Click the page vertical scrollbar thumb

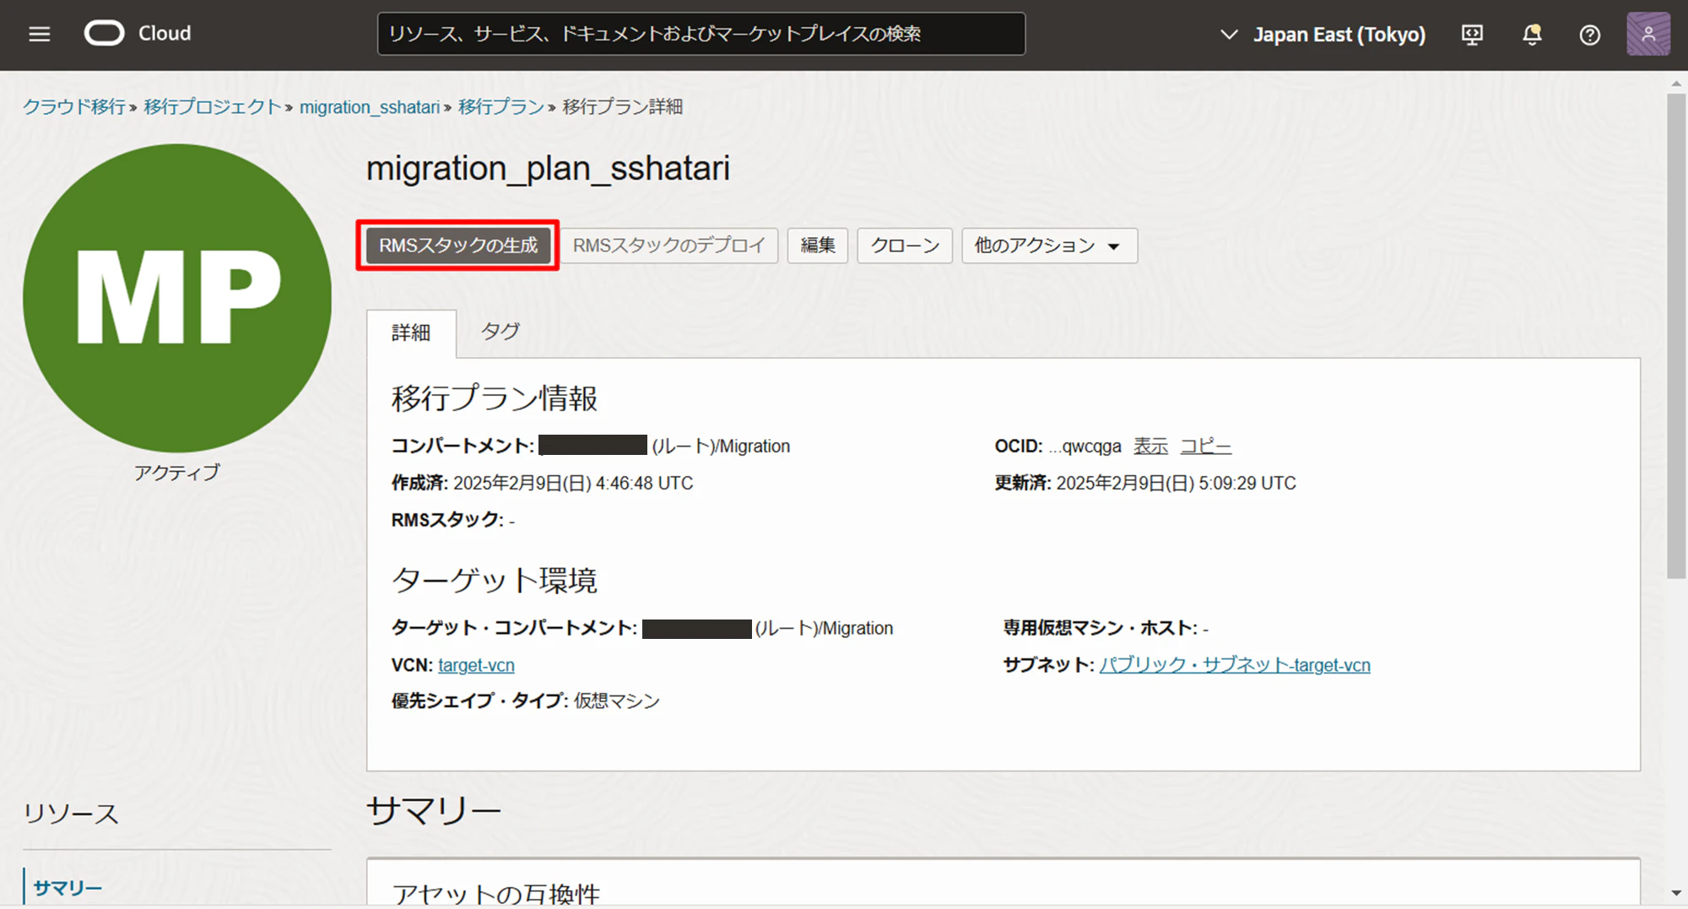tap(1676, 336)
